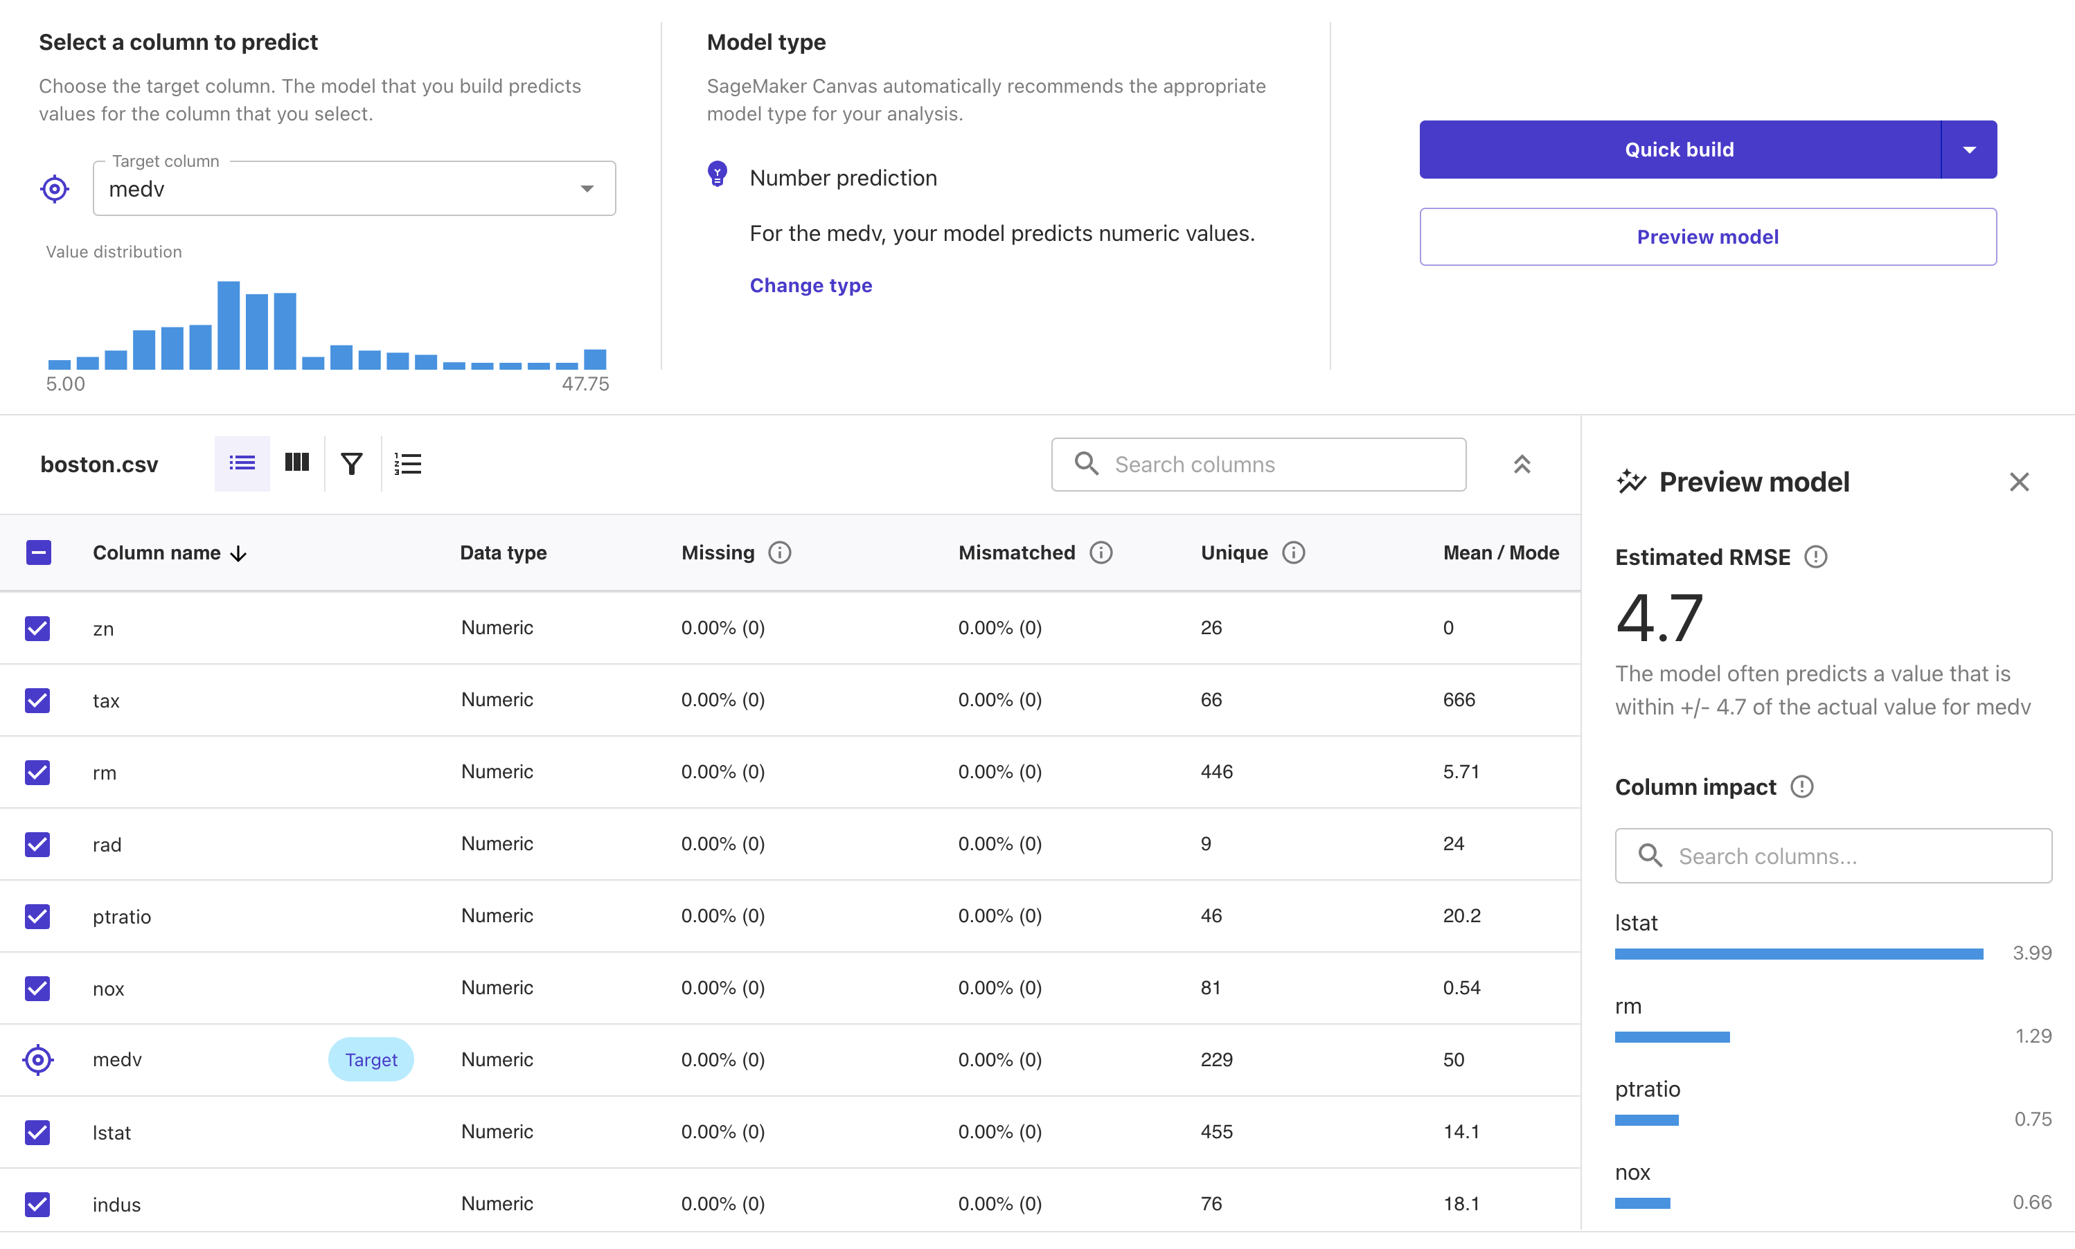2075x1249 pixels.
Task: Uncheck the lstat column checkbox
Action: pos(38,1133)
